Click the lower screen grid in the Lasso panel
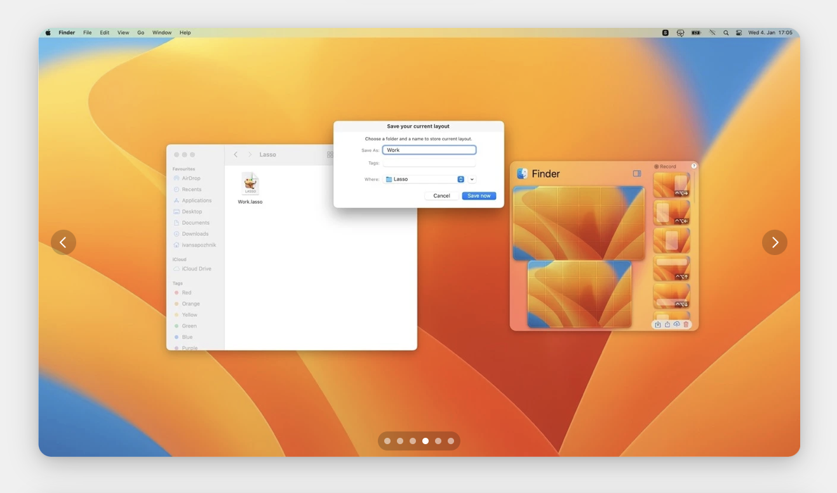 pyautogui.click(x=580, y=294)
